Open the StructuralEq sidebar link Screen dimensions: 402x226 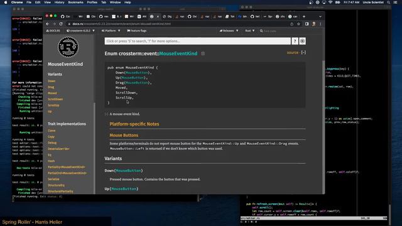(x=56, y=185)
